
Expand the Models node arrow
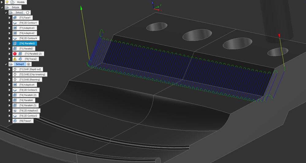click(2, 2)
